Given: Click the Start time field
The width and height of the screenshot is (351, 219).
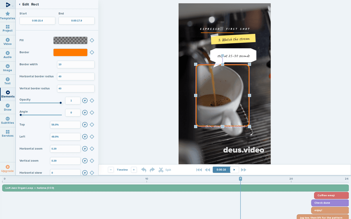Looking at the screenshot, I should [37, 21].
